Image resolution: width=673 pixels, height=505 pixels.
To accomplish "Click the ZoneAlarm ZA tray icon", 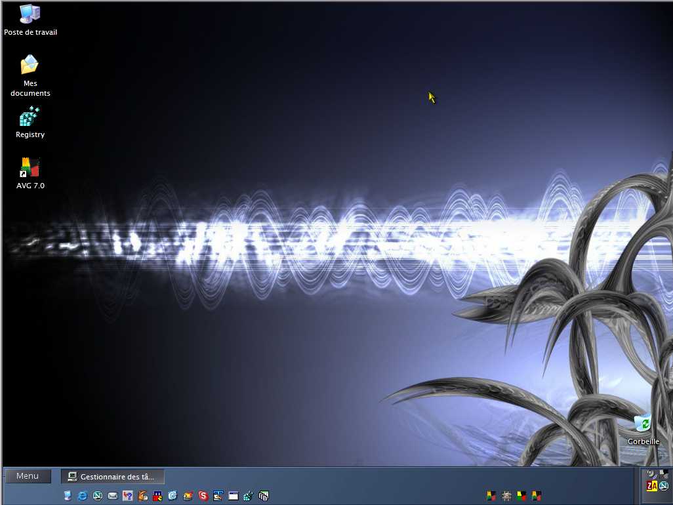I will pyautogui.click(x=651, y=486).
